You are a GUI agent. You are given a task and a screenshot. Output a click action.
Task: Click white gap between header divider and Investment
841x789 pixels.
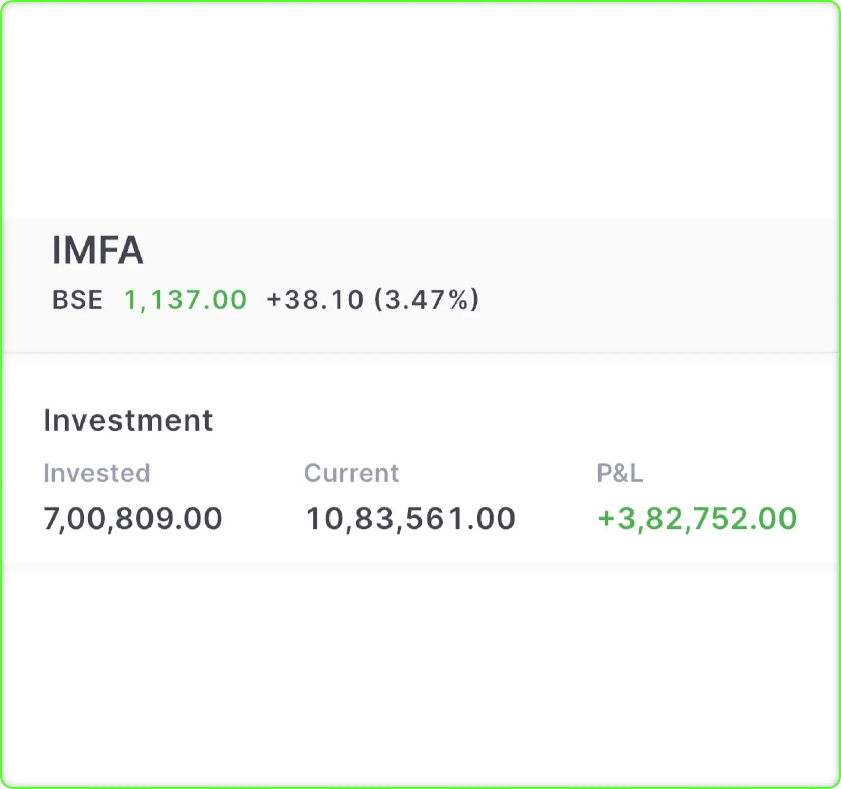pyautogui.click(x=420, y=379)
